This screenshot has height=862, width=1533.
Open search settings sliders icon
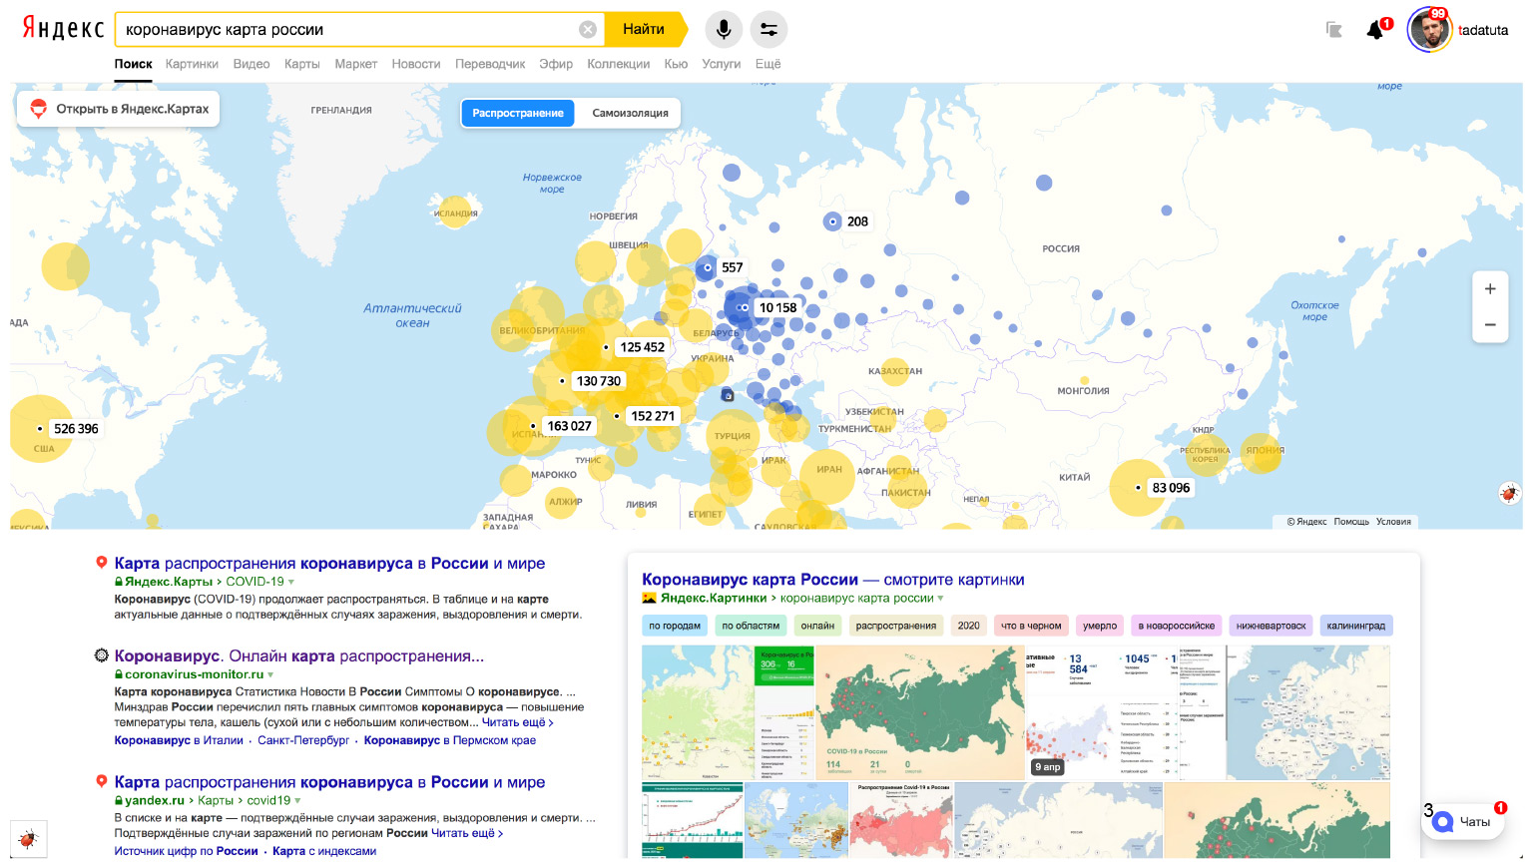[768, 29]
